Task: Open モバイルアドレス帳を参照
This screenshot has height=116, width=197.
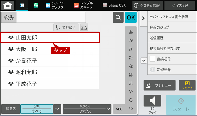Action: [x=172, y=17]
